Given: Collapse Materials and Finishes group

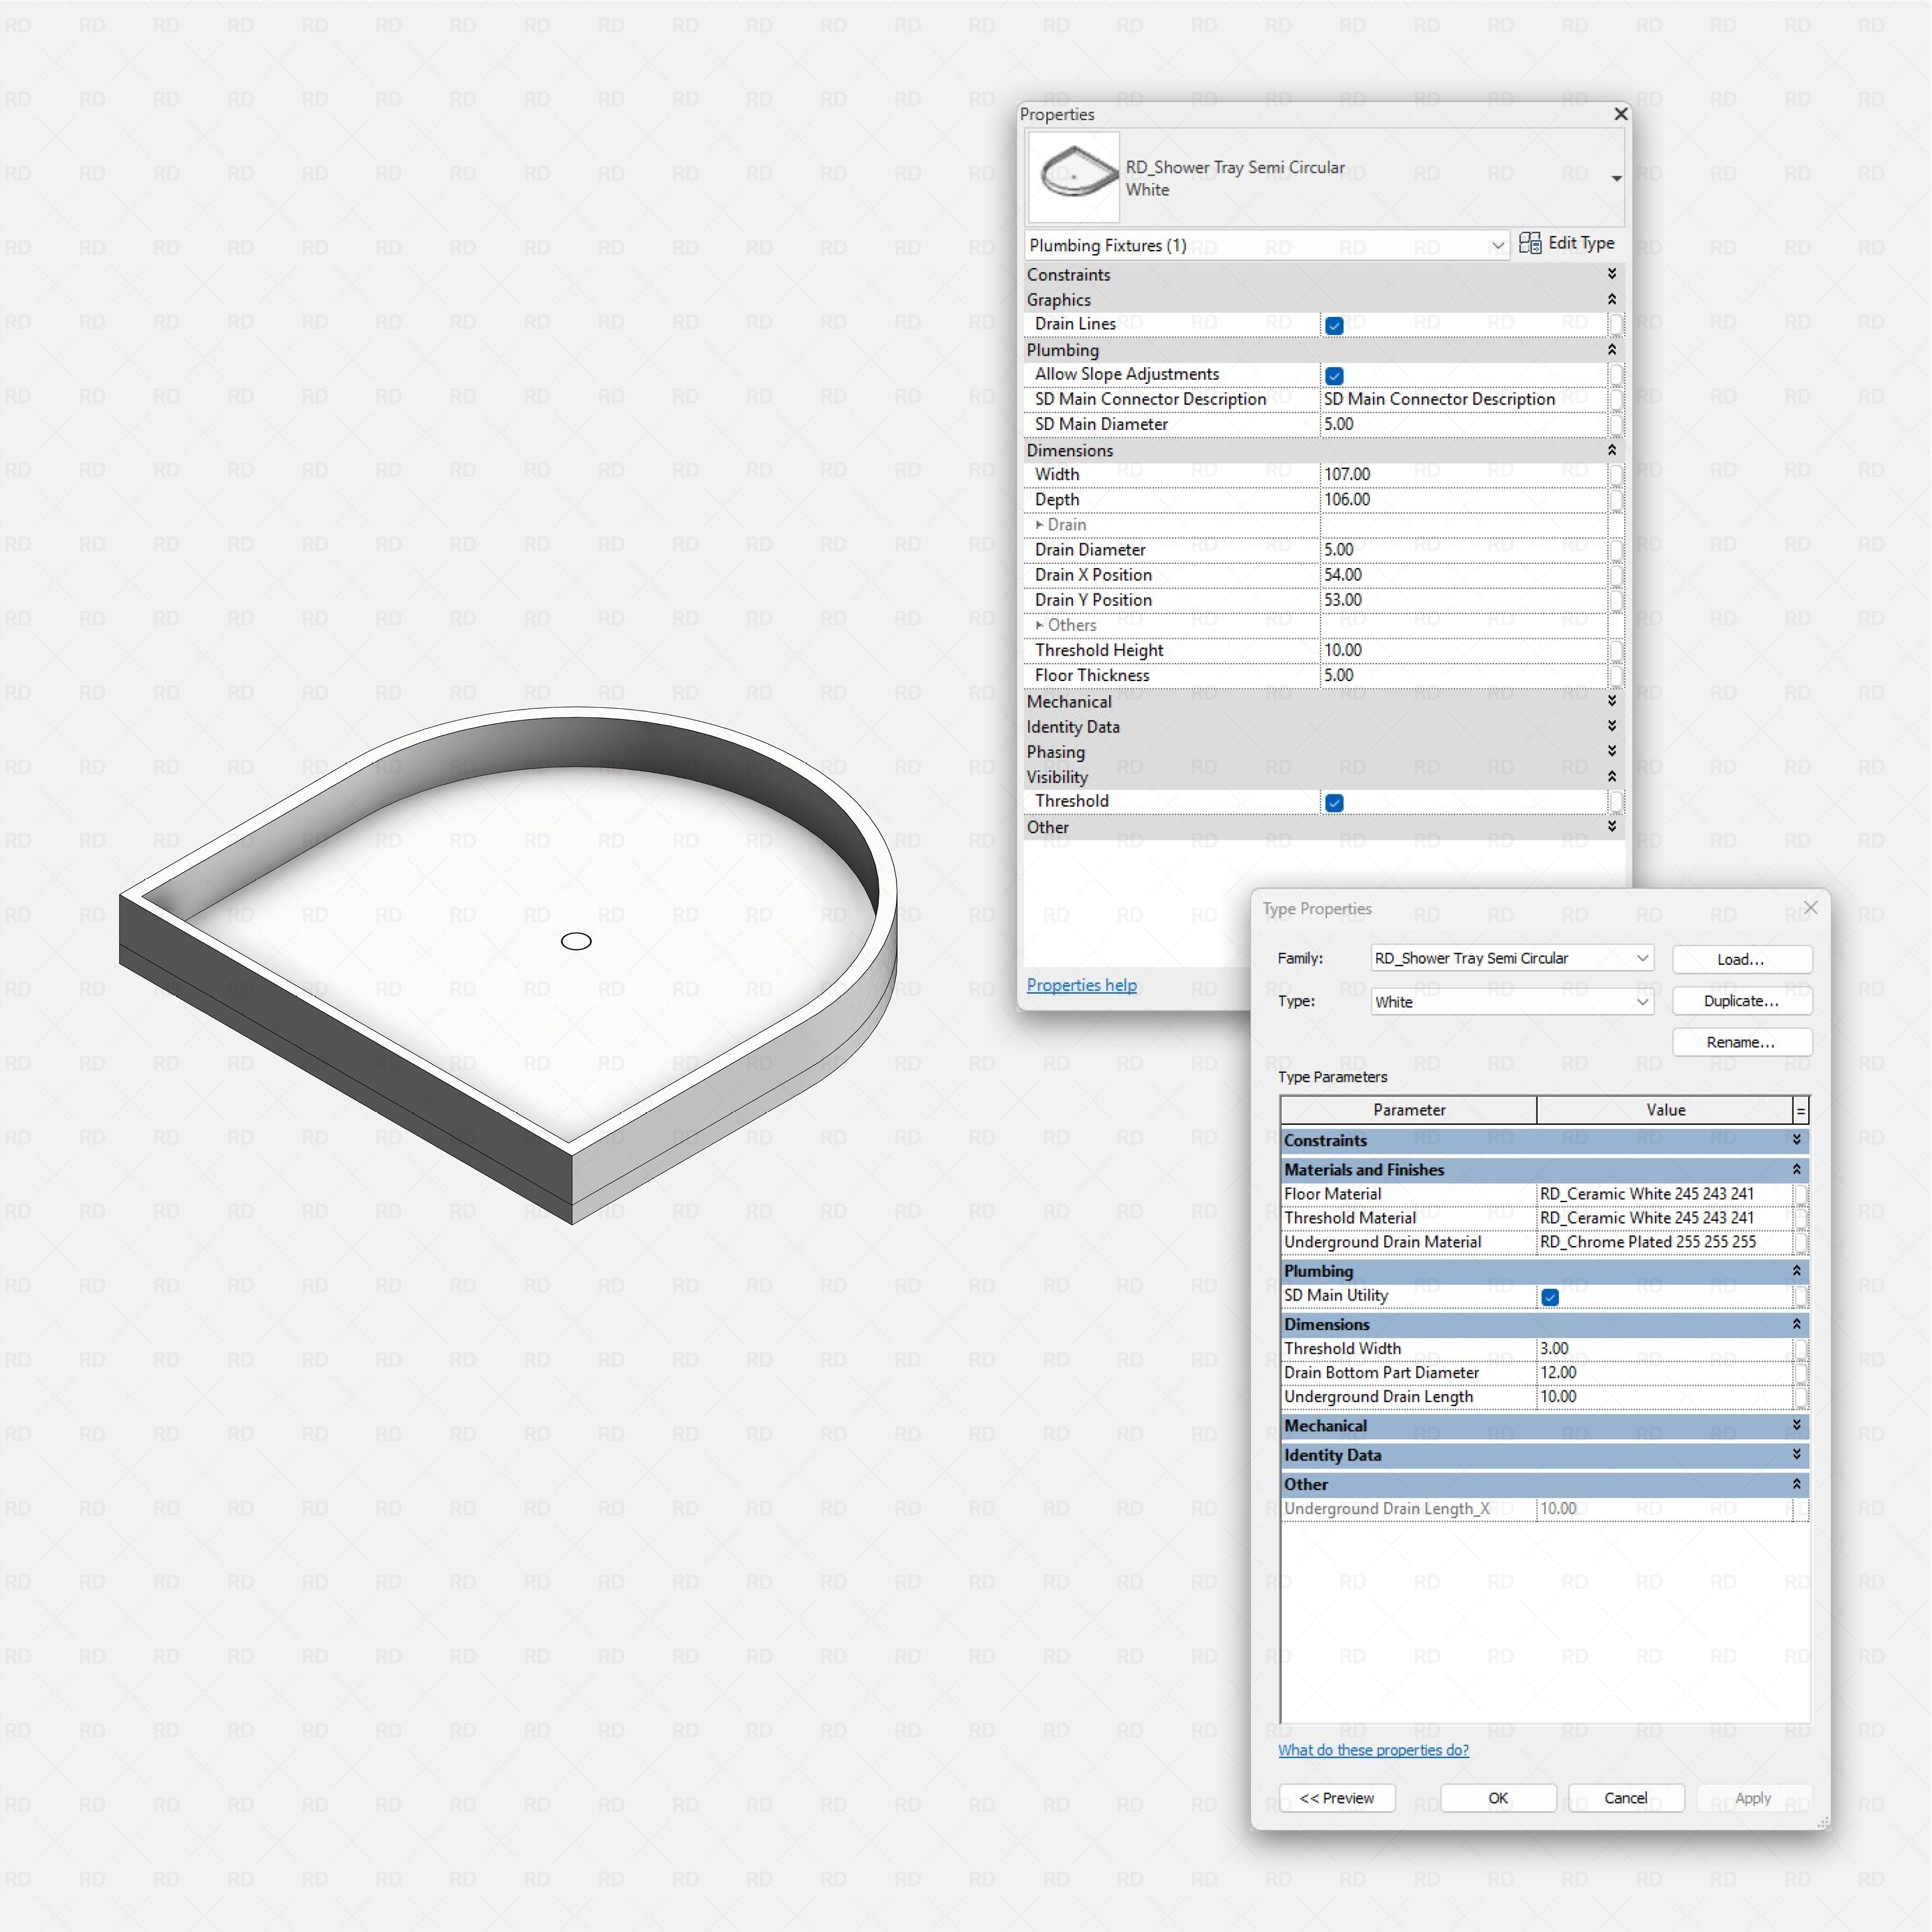Looking at the screenshot, I should coord(1796,1169).
